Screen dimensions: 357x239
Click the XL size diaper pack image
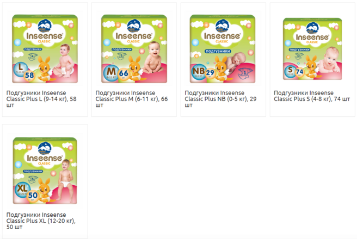(x=45, y=171)
